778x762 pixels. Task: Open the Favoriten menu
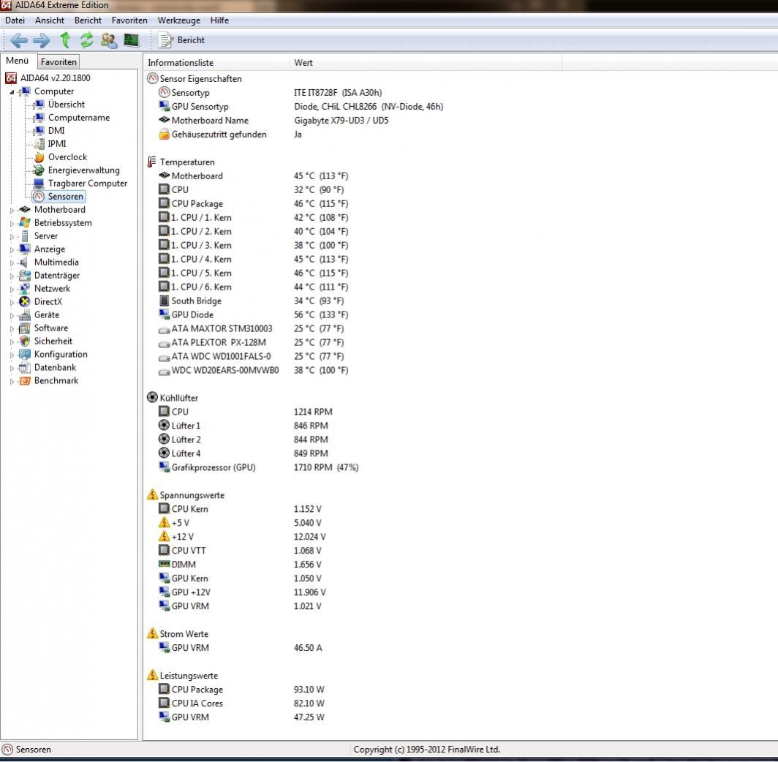pos(129,20)
